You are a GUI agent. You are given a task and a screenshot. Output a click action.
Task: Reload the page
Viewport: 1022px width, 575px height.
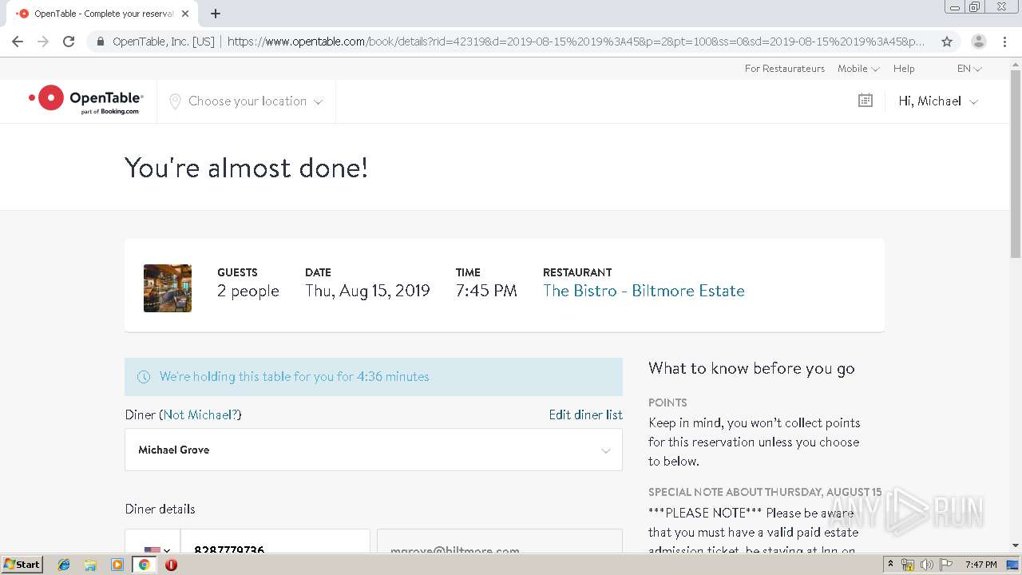coord(69,42)
